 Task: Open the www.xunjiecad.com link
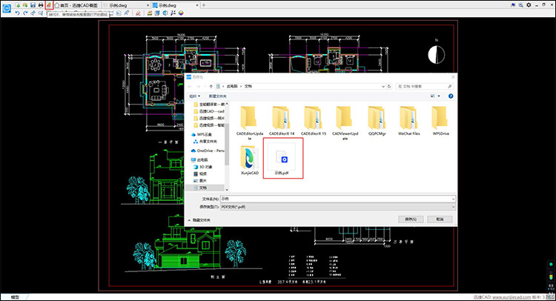[x=512, y=297]
